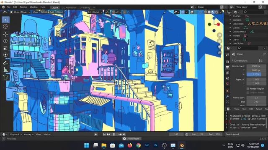Pin the Scene properties panel
Viewport: 268px width, 150px height.
click(264, 54)
